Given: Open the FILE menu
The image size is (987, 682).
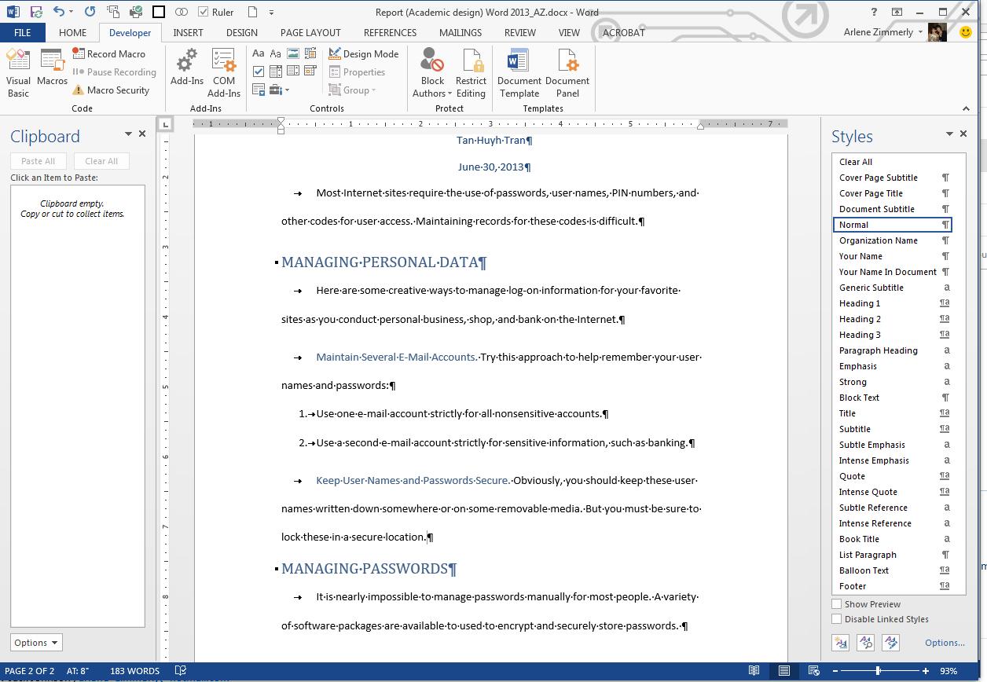Looking at the screenshot, I should coord(23,32).
